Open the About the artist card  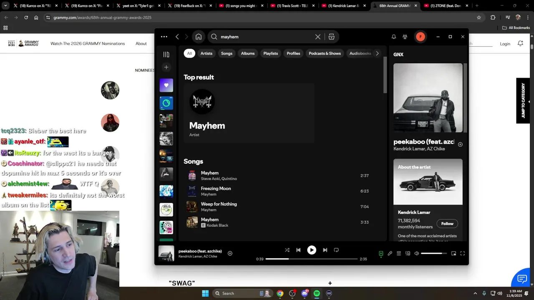click(x=428, y=200)
